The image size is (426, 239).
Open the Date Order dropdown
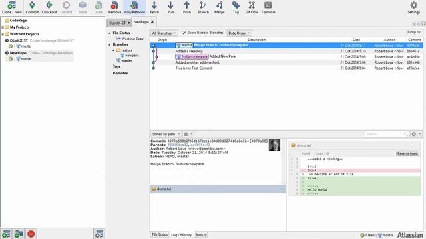click(239, 33)
